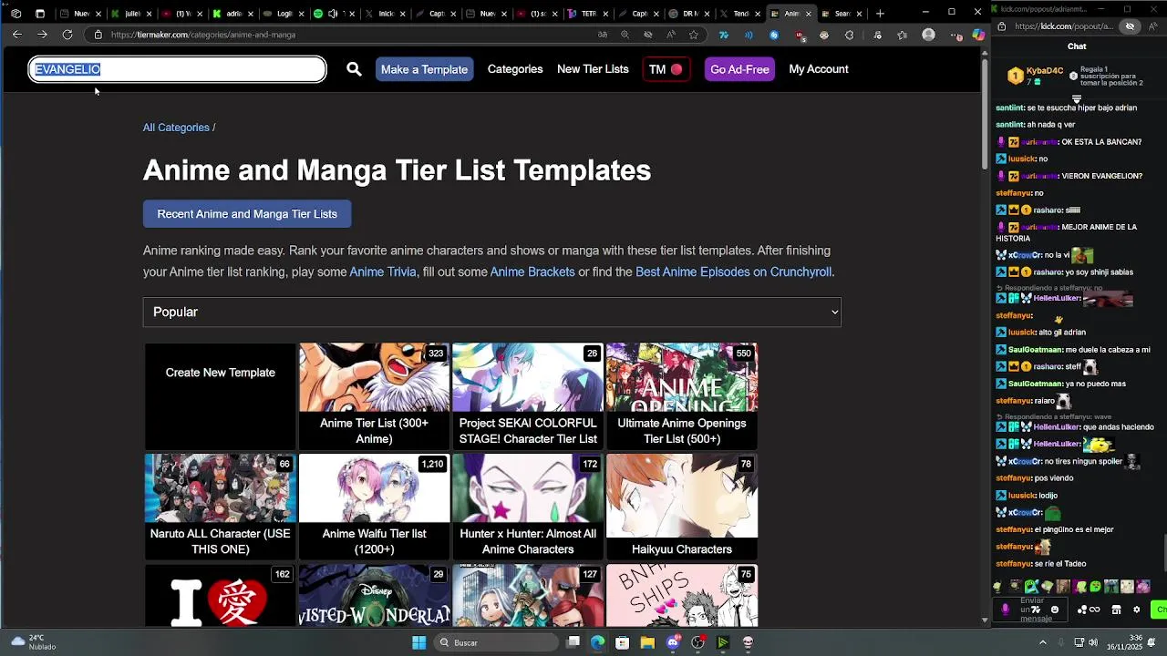This screenshot has width=1167, height=656.
Task: Open Discord from the taskbar
Action: 673,642
